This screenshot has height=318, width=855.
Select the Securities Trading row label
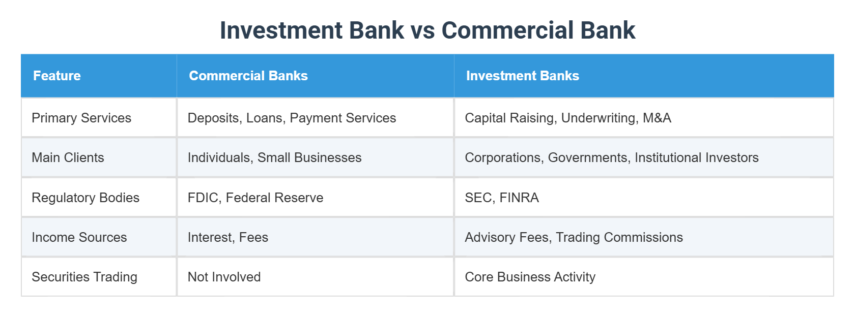[x=99, y=277]
